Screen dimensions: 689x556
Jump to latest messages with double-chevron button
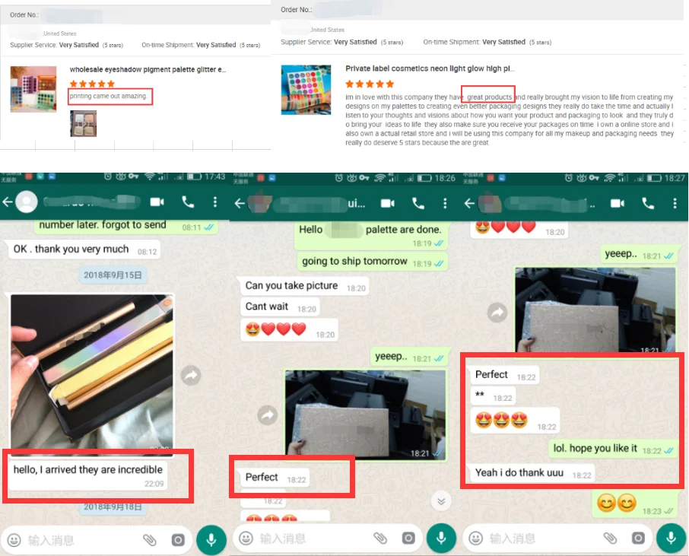click(441, 501)
